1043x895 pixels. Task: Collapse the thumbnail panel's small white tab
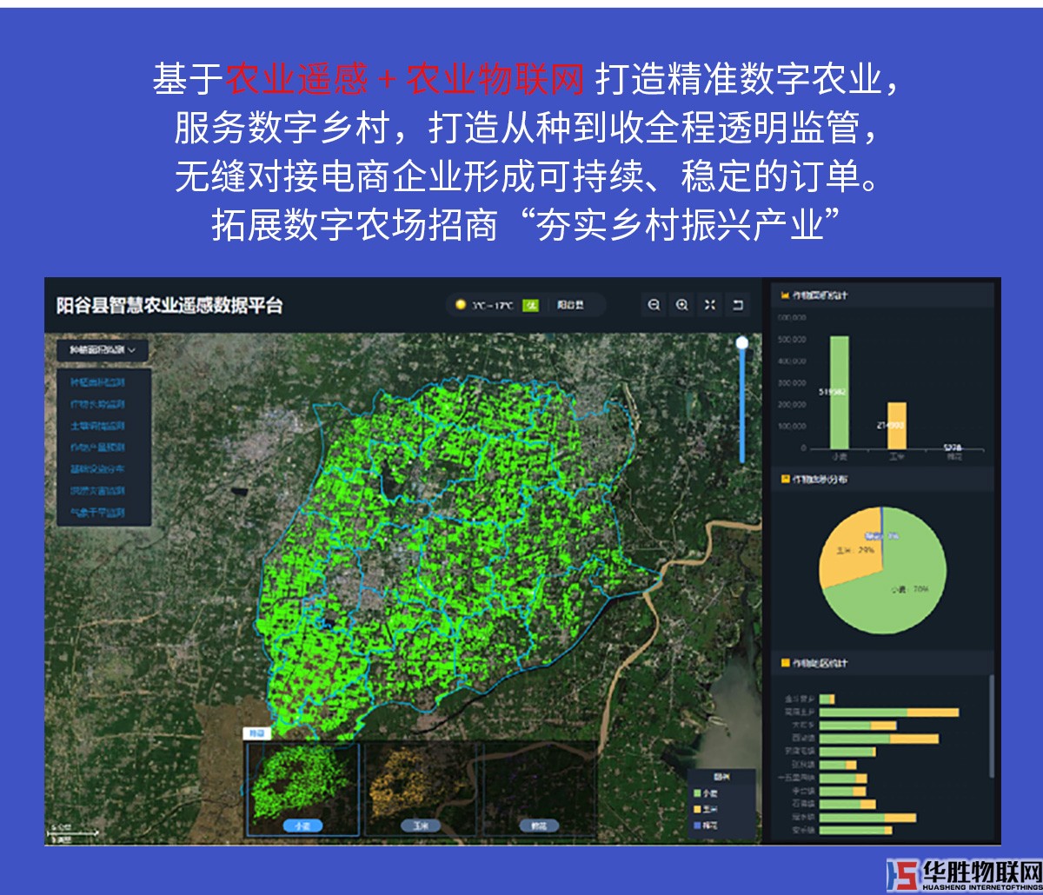click(x=256, y=733)
